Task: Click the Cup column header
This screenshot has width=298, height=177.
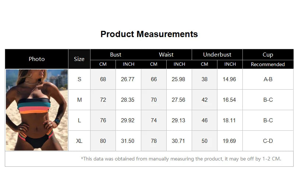Action: coord(268,54)
